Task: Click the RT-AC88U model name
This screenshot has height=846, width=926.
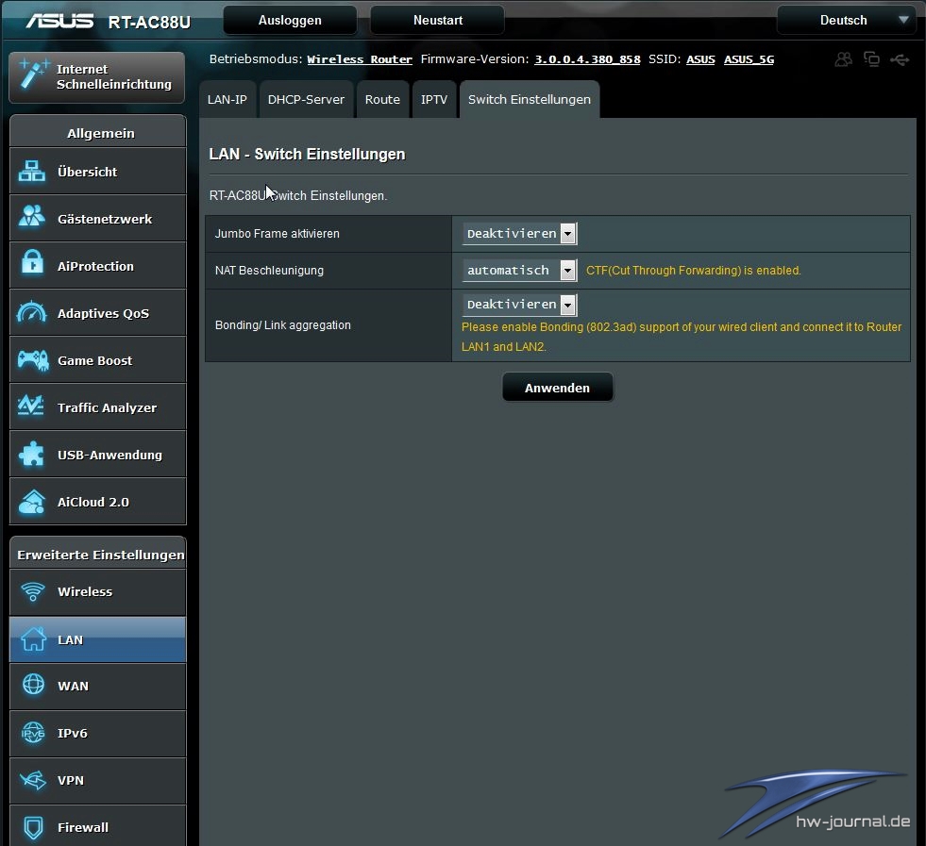Action: (149, 22)
